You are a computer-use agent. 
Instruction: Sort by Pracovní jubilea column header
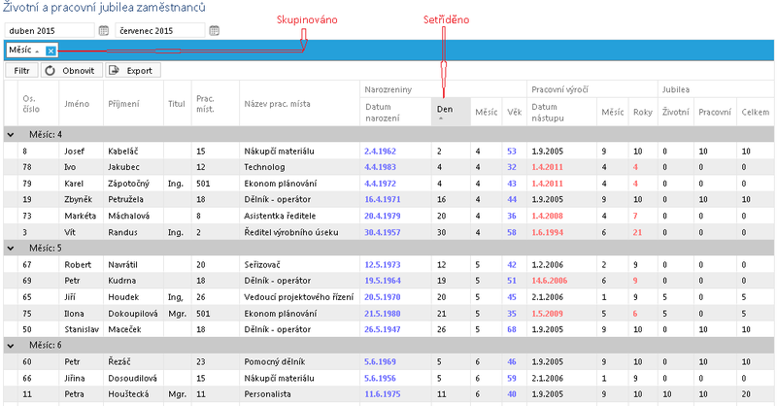(715, 112)
